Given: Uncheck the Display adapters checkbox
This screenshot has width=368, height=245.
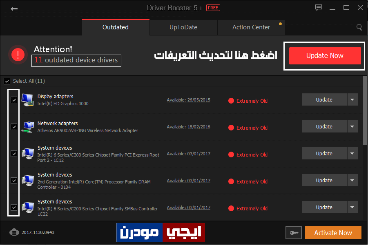Looking at the screenshot, I should click(14, 100).
